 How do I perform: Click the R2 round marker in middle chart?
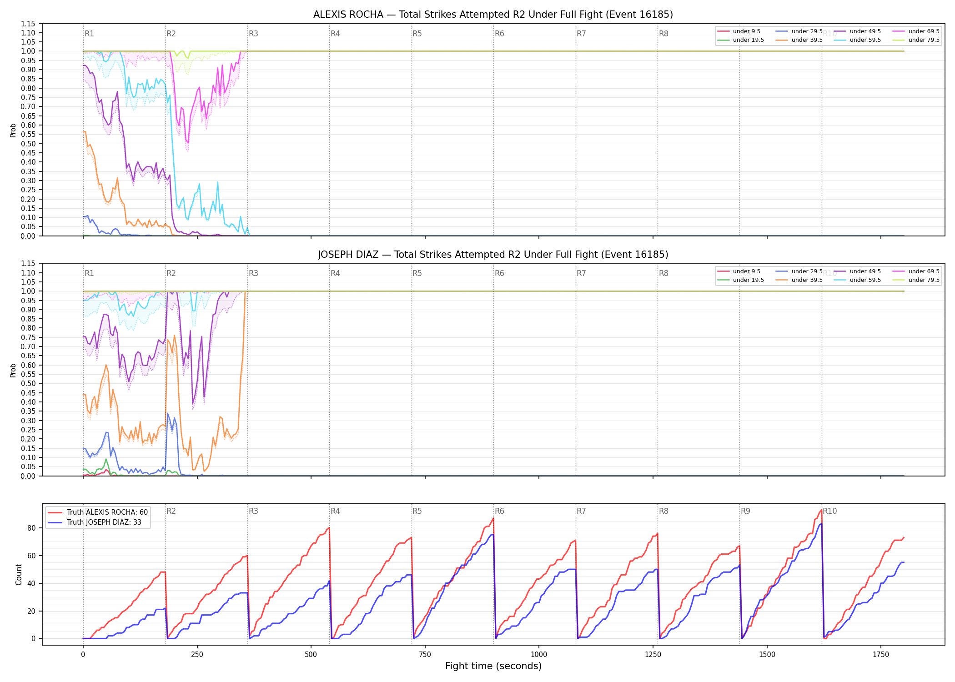171,273
